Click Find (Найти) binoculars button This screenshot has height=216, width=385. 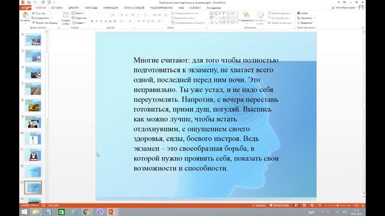tap(303, 13)
